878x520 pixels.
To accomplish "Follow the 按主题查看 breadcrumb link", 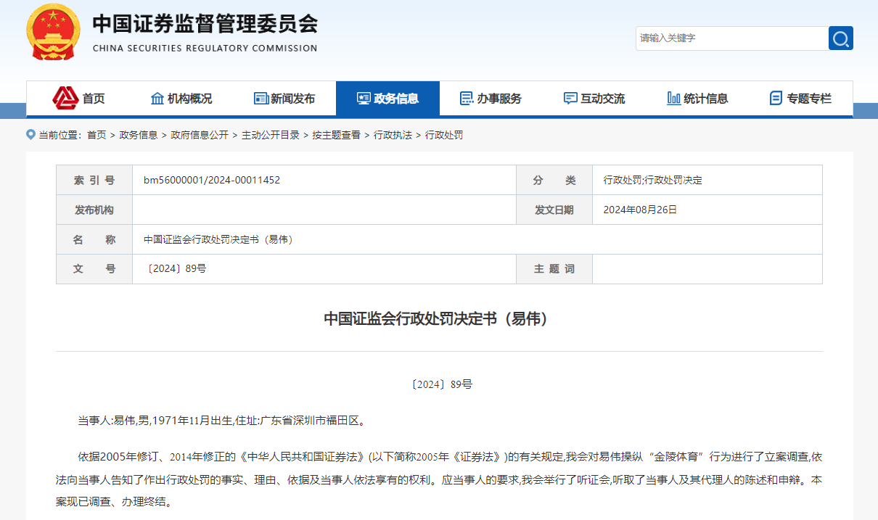I will [x=337, y=135].
